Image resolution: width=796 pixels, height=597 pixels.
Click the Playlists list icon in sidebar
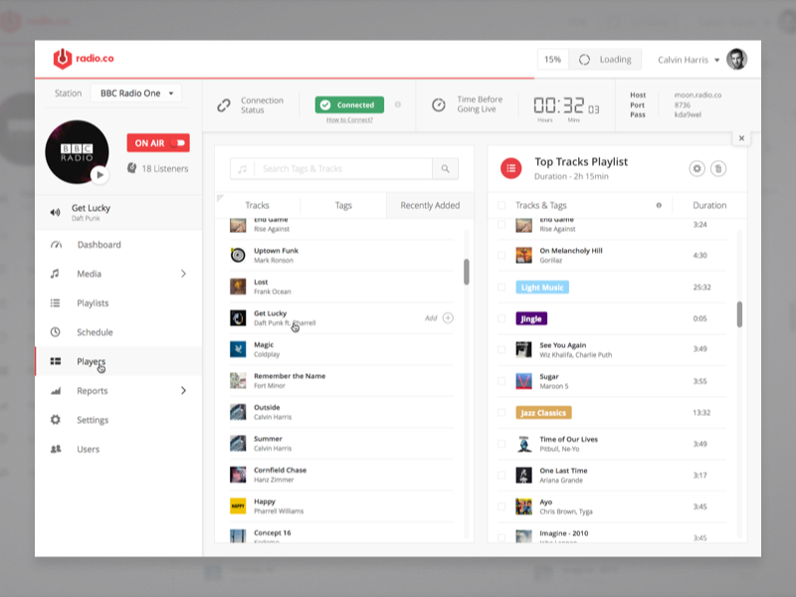55,303
